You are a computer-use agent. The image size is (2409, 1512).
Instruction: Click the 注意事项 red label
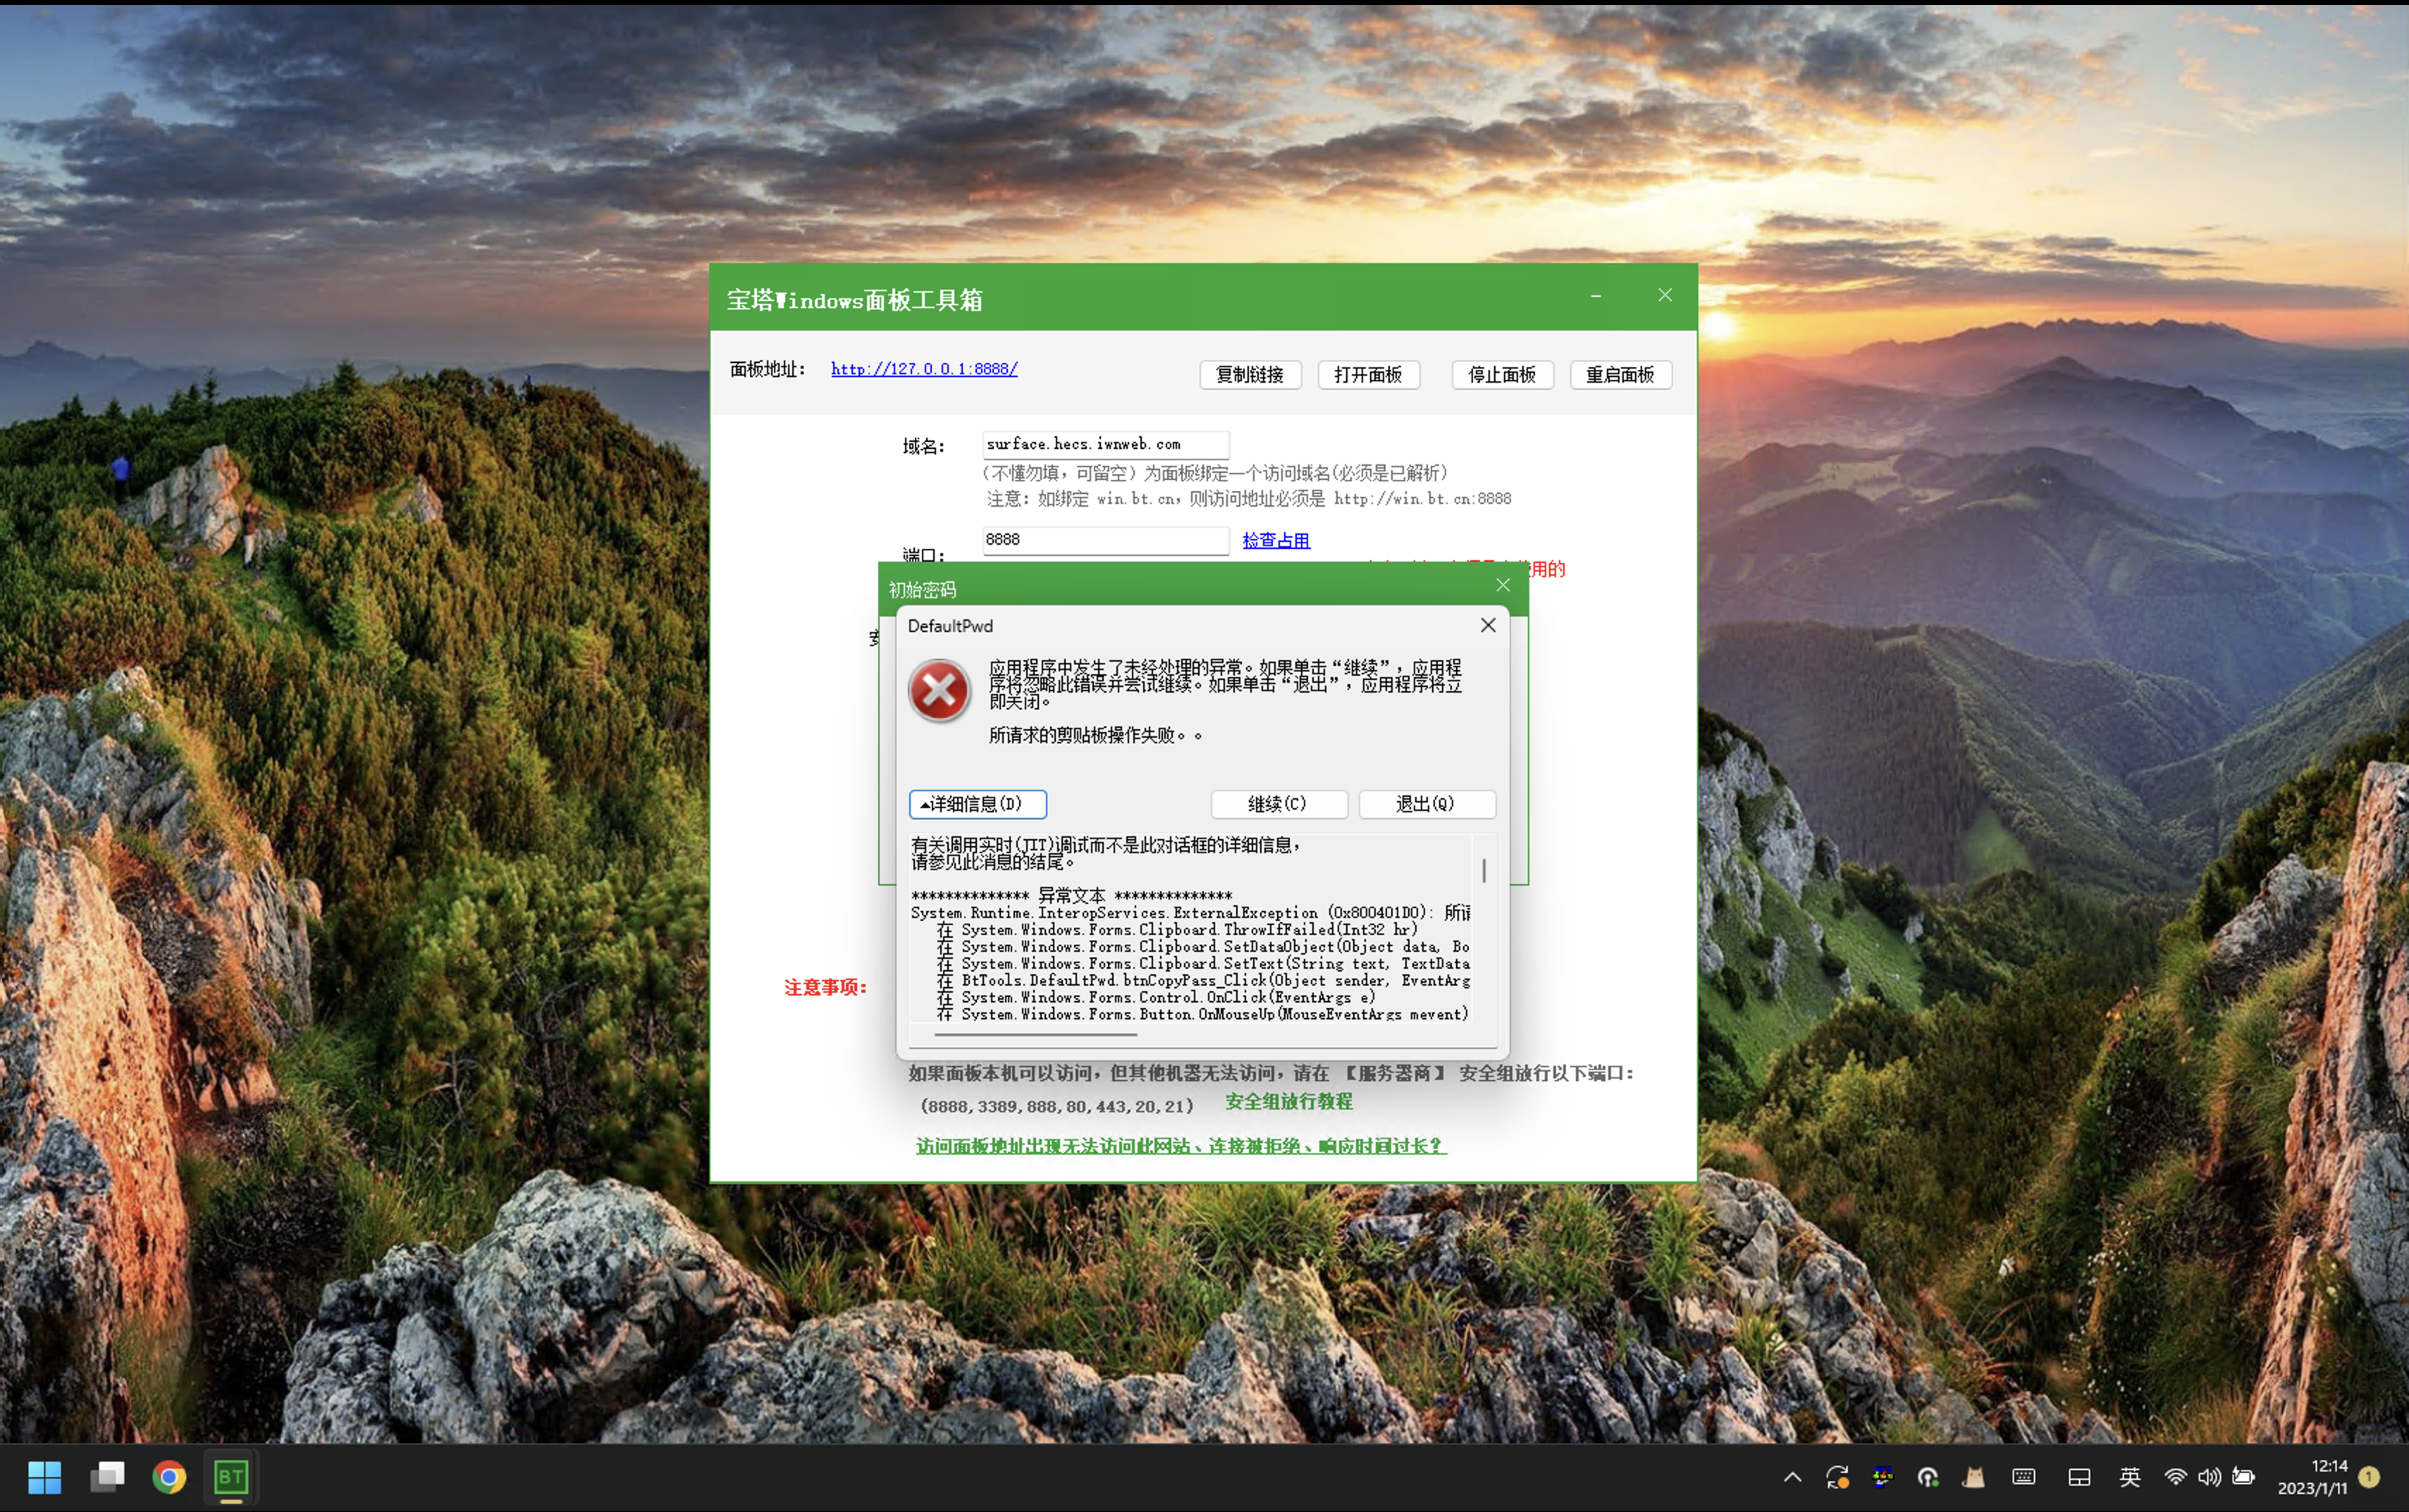tap(825, 988)
